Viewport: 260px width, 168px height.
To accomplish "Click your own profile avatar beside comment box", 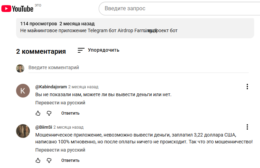I will click(20, 68).
